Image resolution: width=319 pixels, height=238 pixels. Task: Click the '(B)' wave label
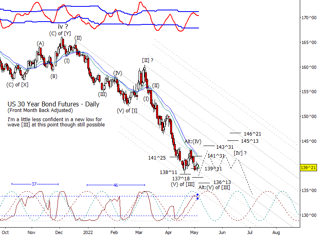pyautogui.click(x=54, y=76)
